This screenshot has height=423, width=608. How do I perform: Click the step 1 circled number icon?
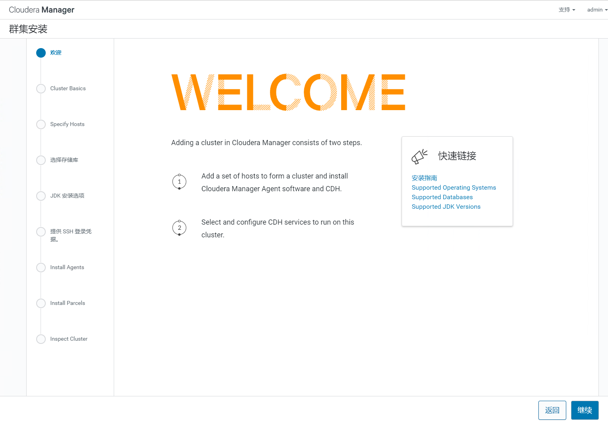point(179,182)
